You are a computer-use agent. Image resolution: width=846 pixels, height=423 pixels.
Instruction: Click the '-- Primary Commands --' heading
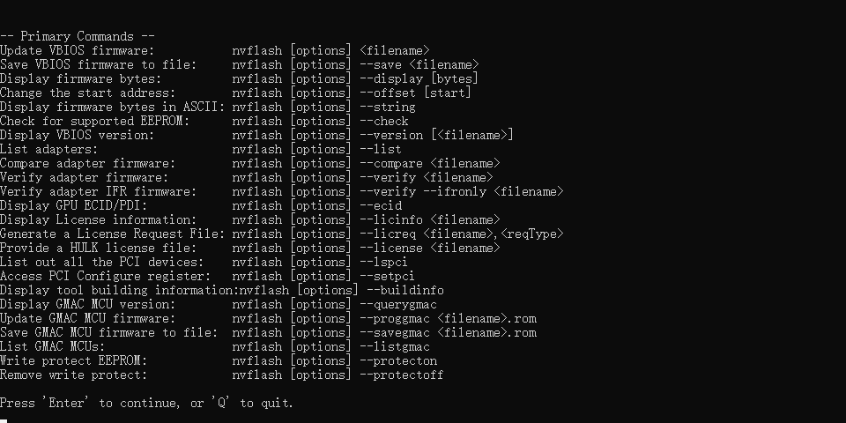click(x=78, y=37)
